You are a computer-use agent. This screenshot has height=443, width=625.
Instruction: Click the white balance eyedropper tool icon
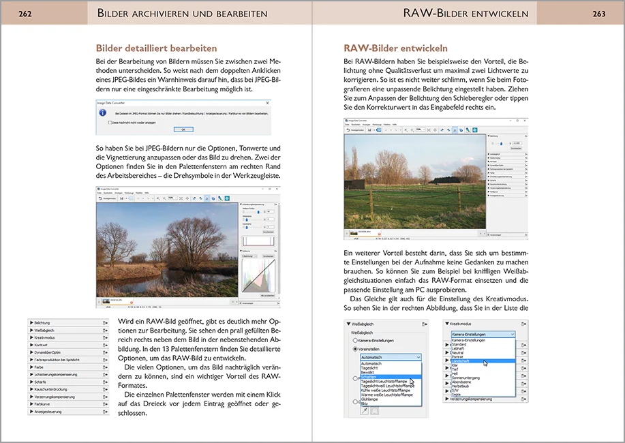[x=365, y=410]
